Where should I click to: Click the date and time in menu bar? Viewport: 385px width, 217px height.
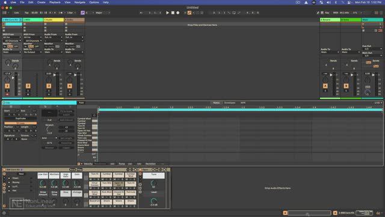[369, 2]
